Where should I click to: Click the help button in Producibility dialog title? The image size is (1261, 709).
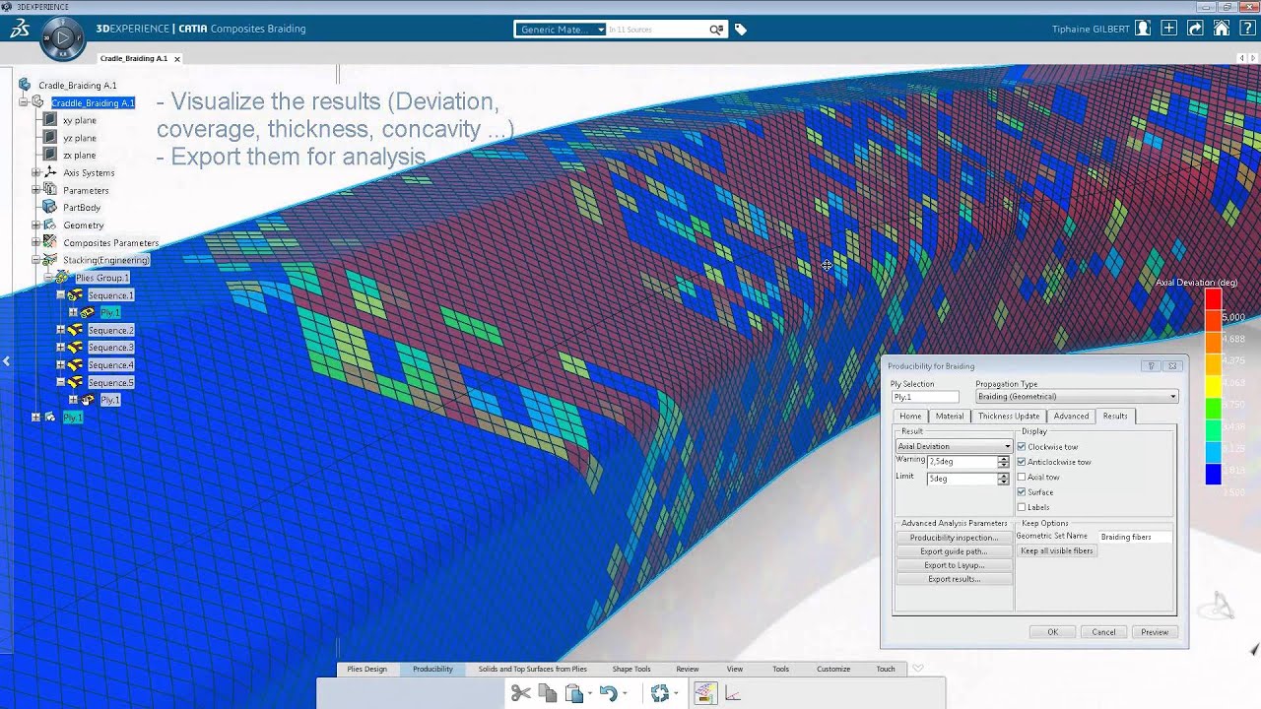coord(1151,365)
